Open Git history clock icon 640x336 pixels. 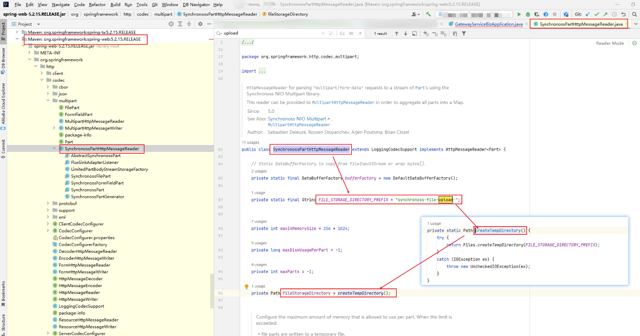[x=614, y=14]
